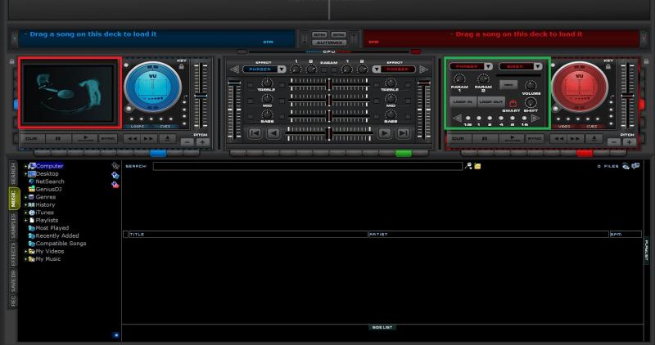This screenshot has width=655, height=345.
Task: Pause the left deck
Action: click(x=57, y=139)
